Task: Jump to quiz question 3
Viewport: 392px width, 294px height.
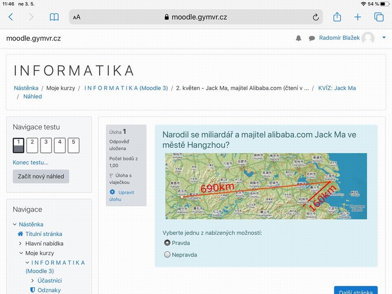Action: [x=46, y=145]
